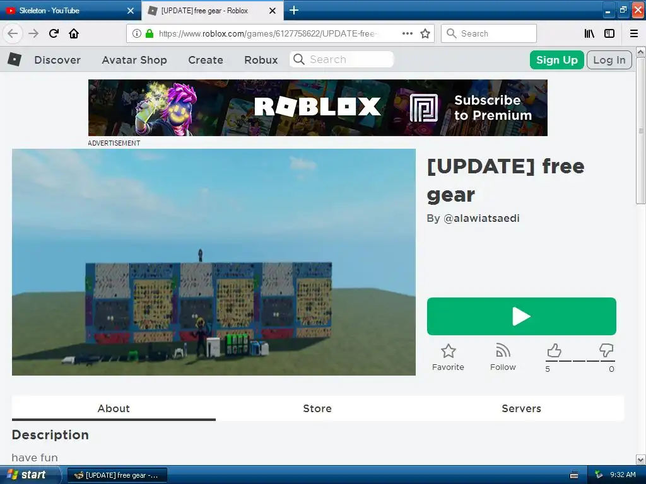Viewport: 646px width, 484px height.
Task: Click the Roblox logo home icon
Action: click(x=15, y=60)
